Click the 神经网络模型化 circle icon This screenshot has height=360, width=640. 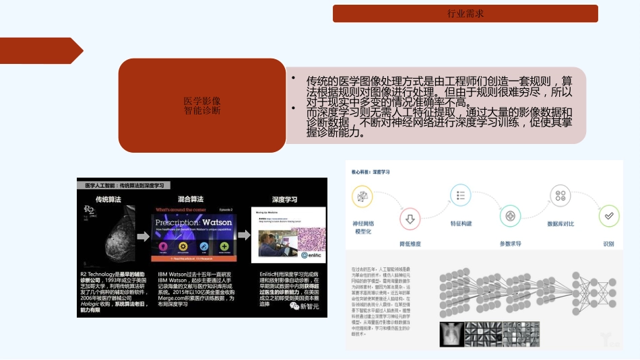click(362, 196)
